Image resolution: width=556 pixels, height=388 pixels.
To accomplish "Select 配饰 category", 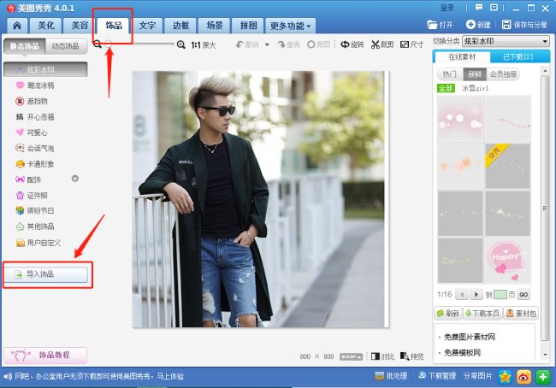I will (x=28, y=179).
